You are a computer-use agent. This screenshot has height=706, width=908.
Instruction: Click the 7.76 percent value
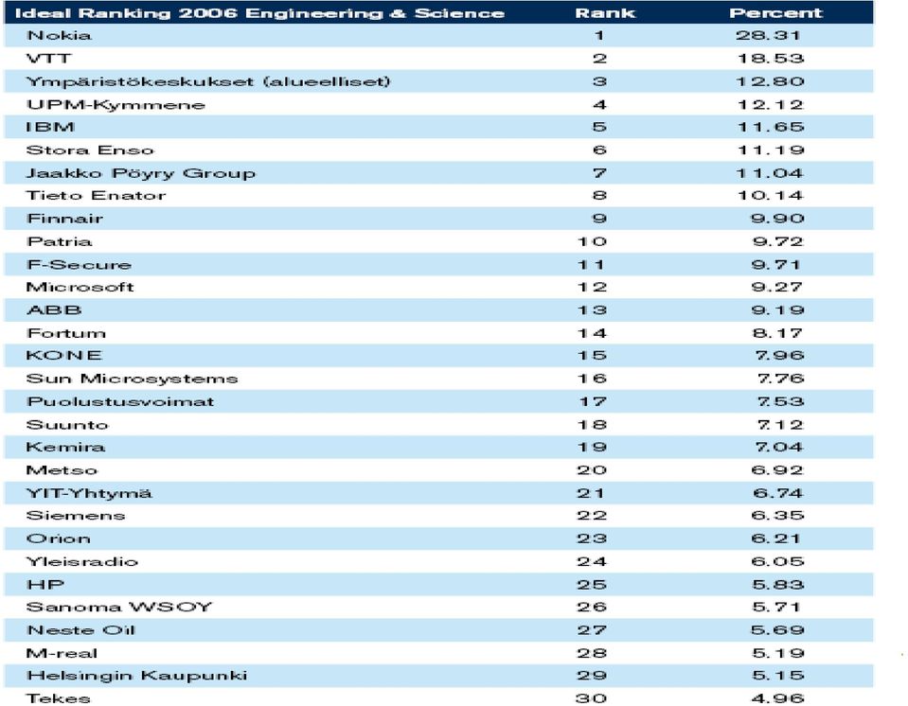tap(780, 379)
